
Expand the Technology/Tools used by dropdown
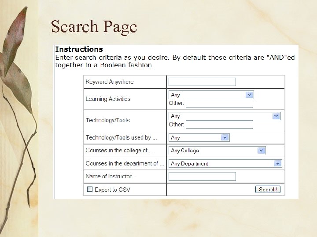(x=199, y=138)
